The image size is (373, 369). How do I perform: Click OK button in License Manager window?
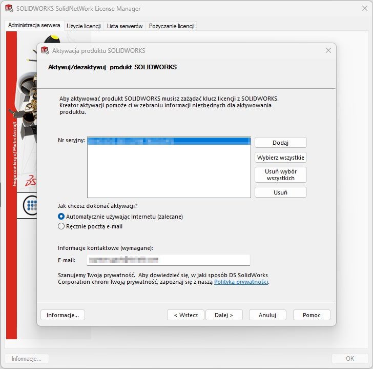349,359
